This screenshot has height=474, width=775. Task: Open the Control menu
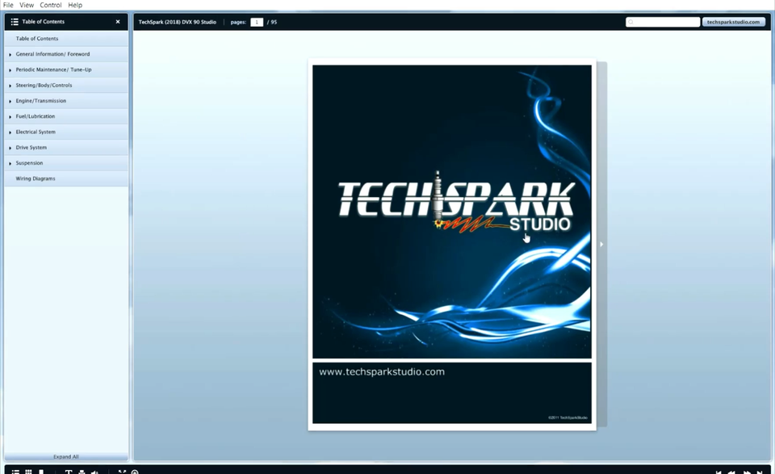[50, 5]
